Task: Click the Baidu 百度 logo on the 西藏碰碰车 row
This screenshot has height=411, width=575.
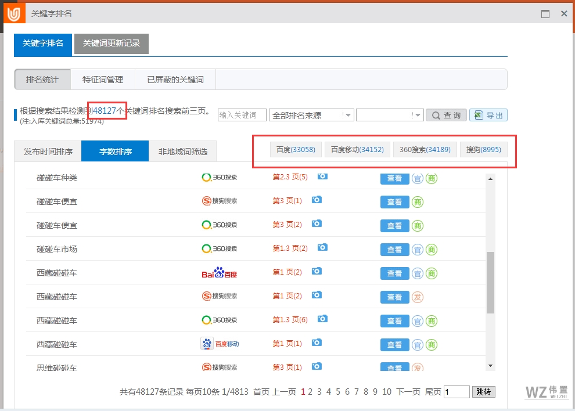Action: point(220,273)
